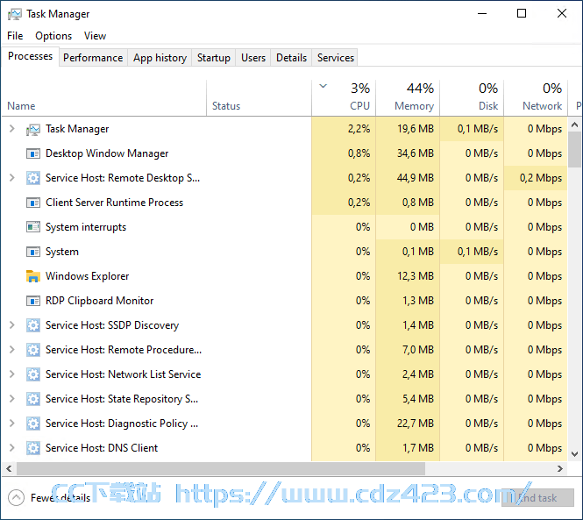Viewport: 583px width, 520px height.
Task: Sort by the Name column header
Action: click(104, 98)
